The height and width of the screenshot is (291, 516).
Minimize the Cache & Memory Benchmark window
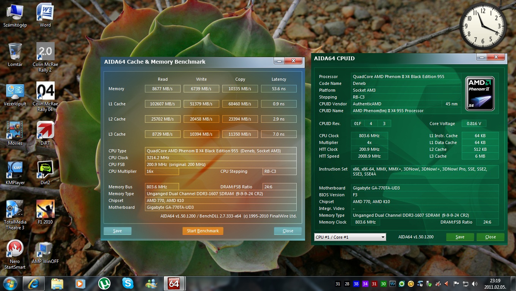(x=279, y=61)
